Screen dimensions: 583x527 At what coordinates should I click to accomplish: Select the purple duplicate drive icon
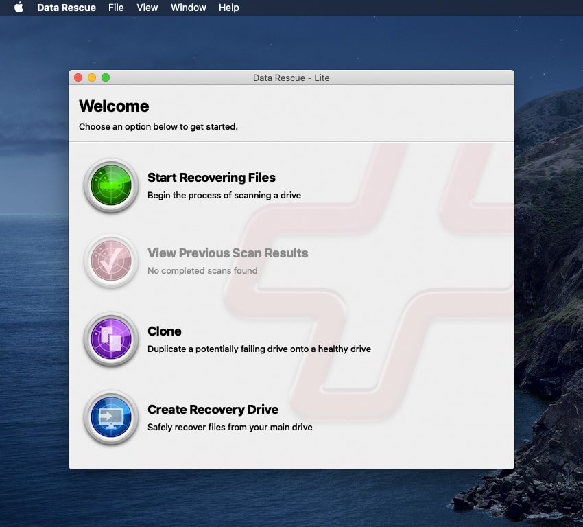pos(111,340)
